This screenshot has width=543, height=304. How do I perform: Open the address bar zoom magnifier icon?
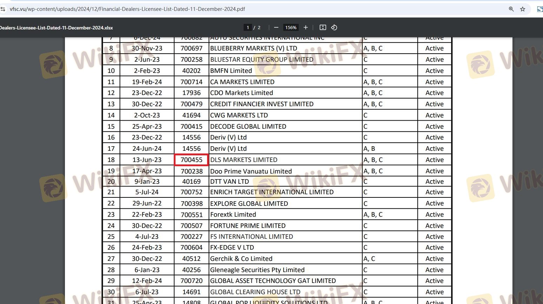[x=511, y=9]
